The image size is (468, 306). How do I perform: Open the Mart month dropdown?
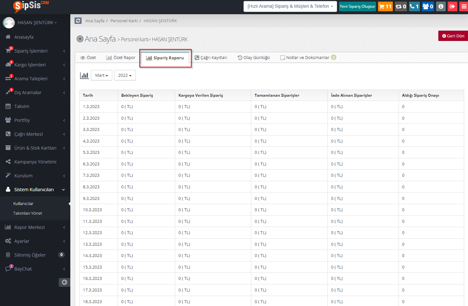101,75
